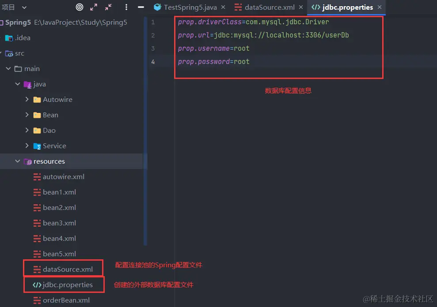
Task: Select the Spring5 project root
Action: [x=18, y=22]
